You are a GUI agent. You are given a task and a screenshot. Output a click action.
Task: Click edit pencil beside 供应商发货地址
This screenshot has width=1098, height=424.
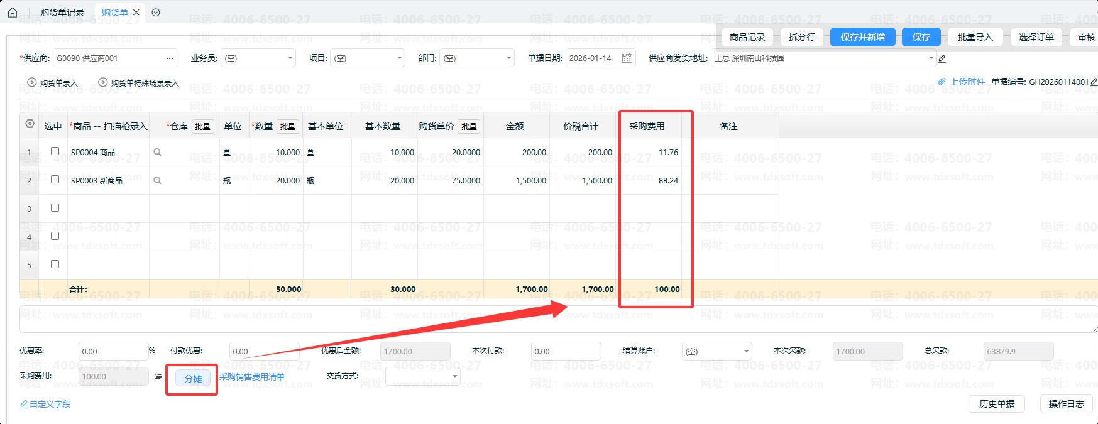942,59
